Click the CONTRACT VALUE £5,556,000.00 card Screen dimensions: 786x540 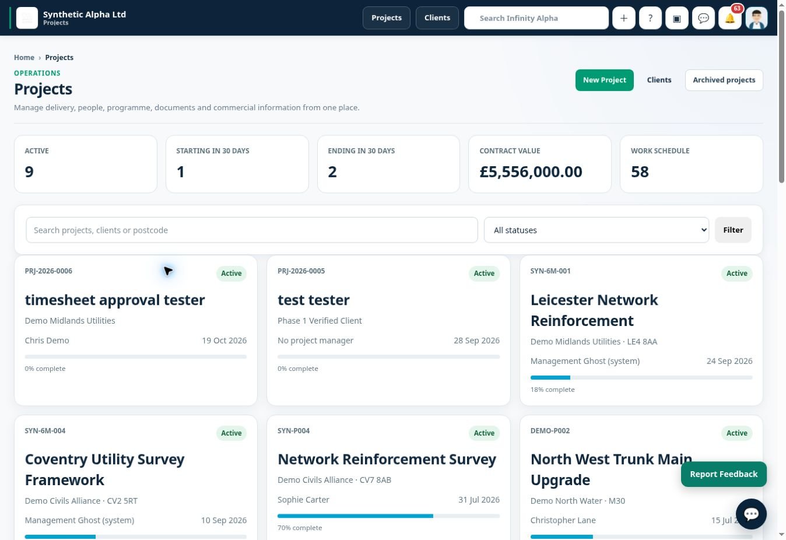(540, 164)
